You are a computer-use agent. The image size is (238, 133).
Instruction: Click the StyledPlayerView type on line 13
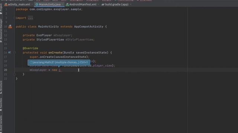point(50,40)
